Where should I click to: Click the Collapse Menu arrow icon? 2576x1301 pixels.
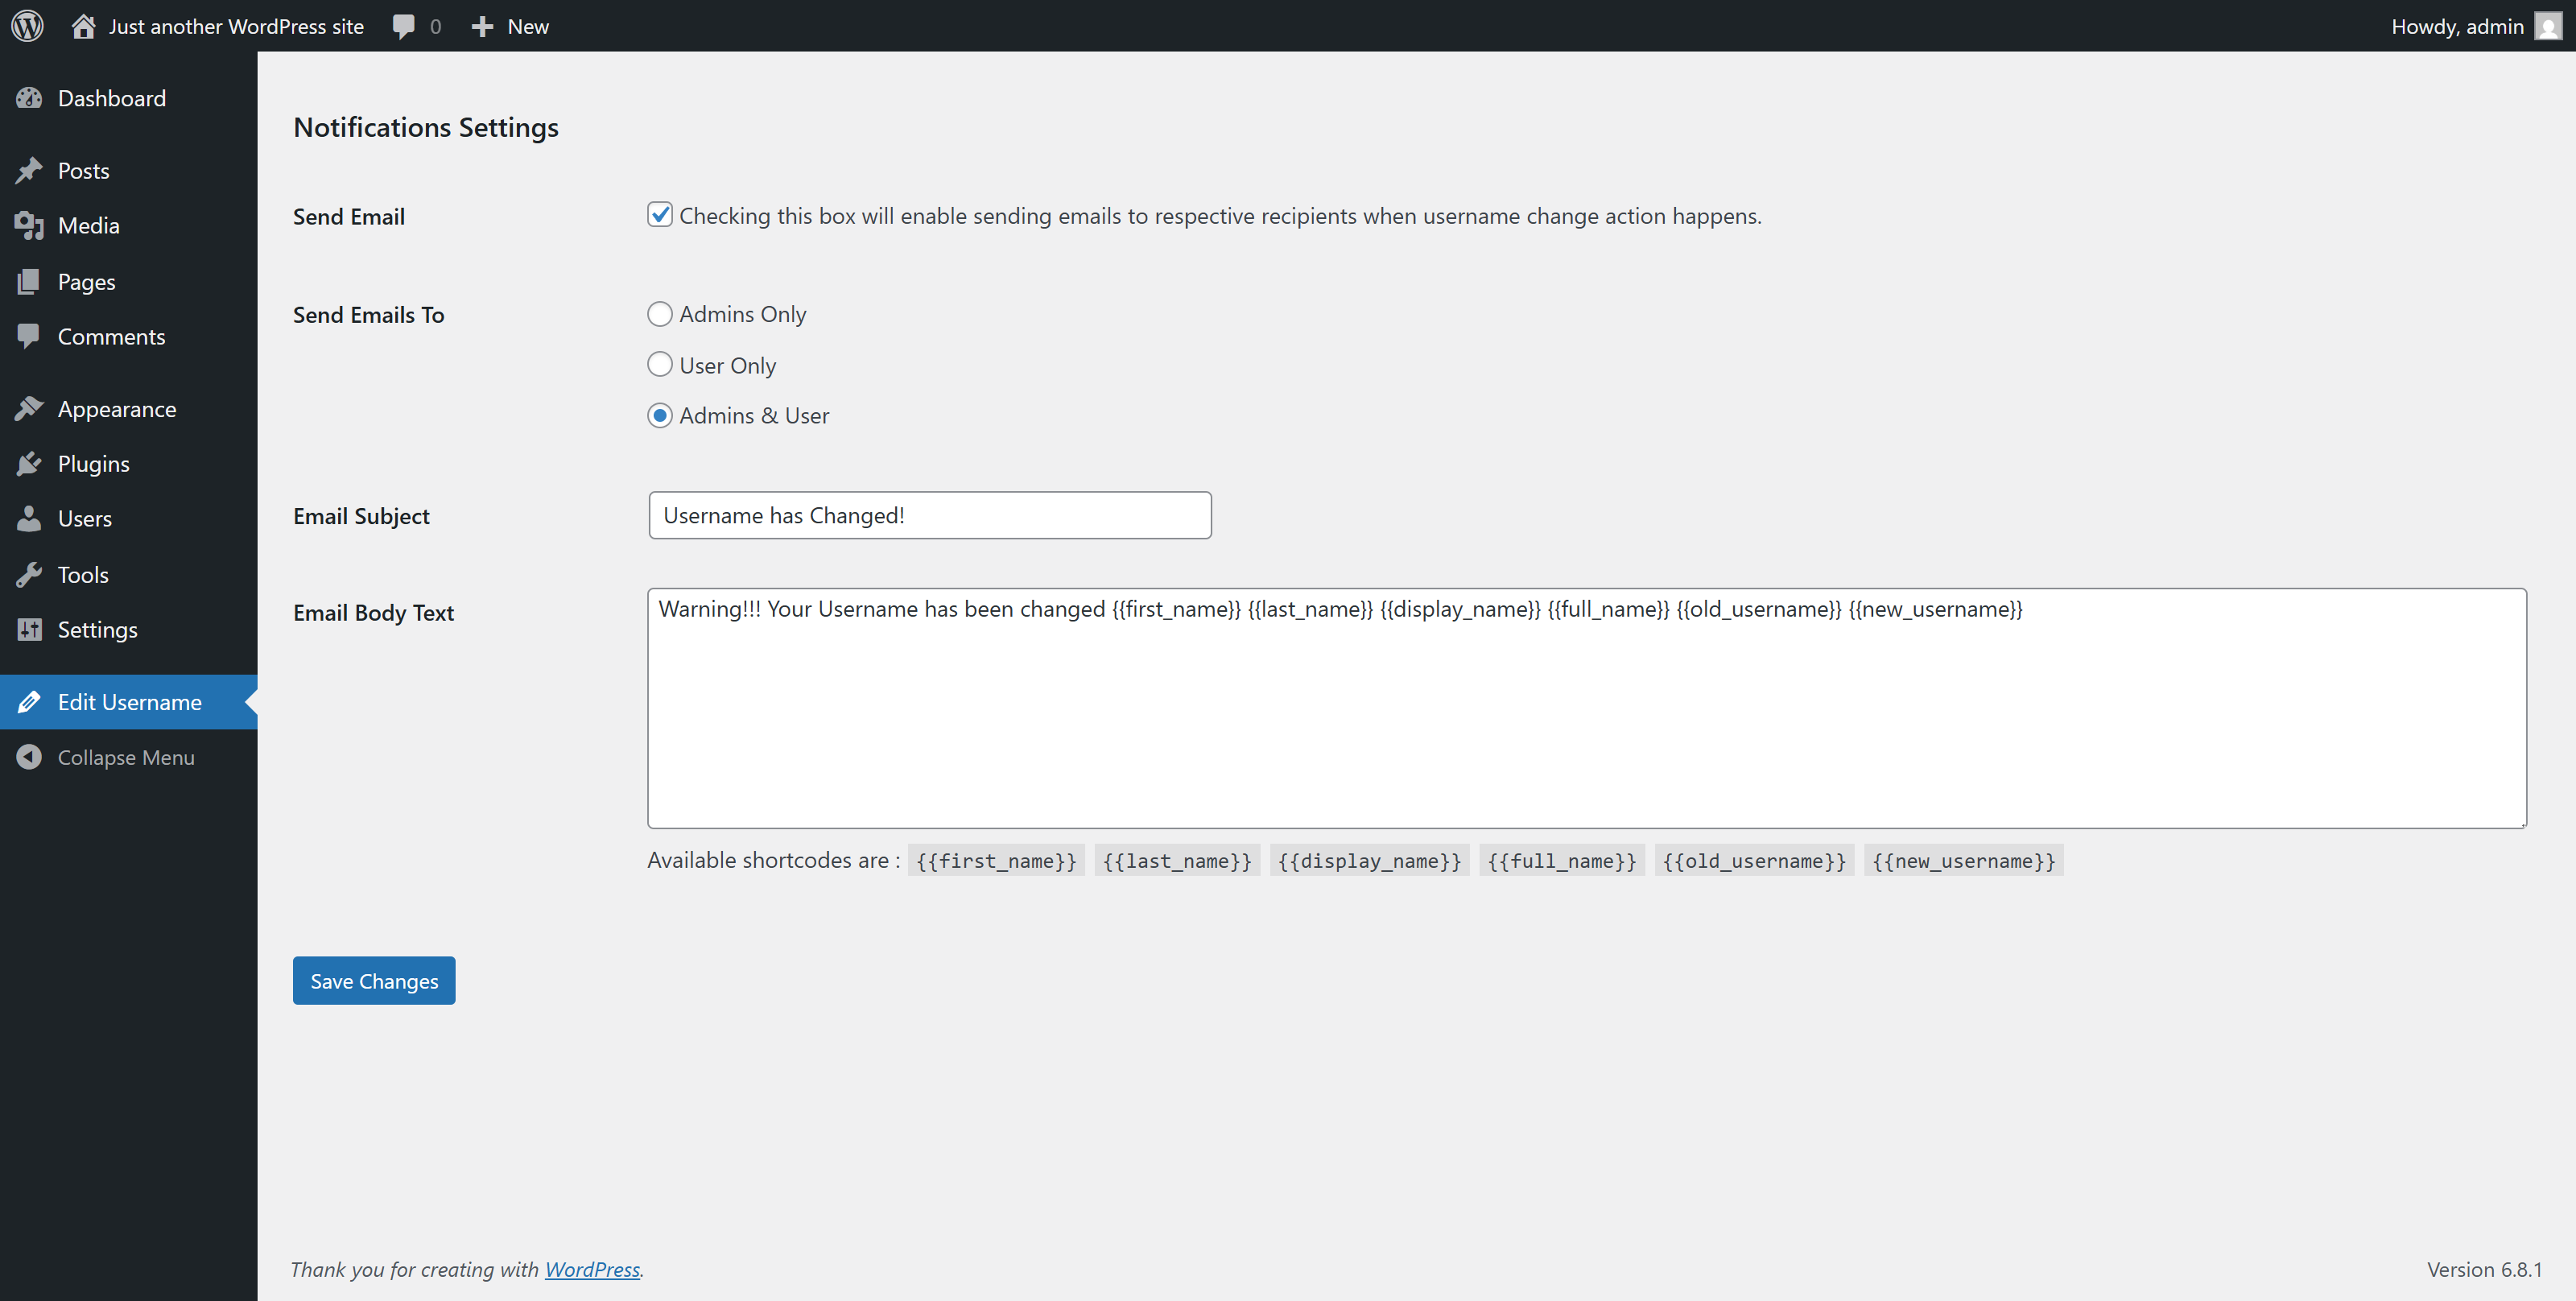[x=30, y=757]
